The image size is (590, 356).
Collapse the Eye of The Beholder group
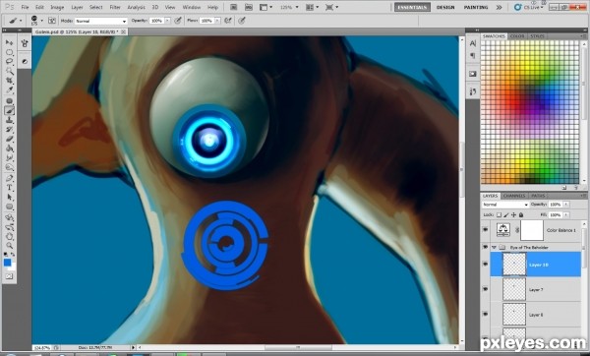coord(494,247)
